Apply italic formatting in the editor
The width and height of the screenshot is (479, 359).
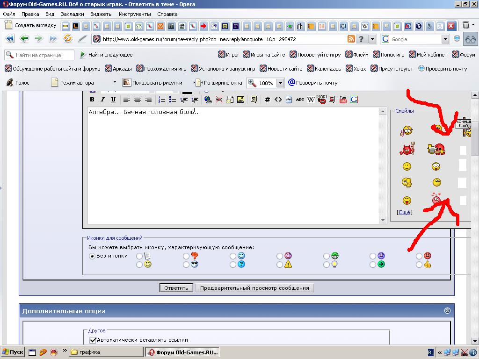(x=102, y=100)
